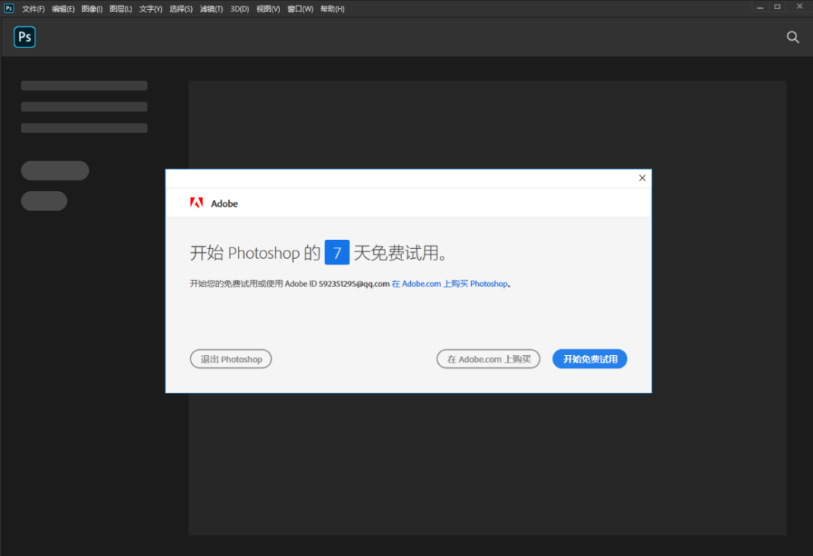Image resolution: width=813 pixels, height=556 pixels.
Task: Open the search magnifier icon
Action: (x=792, y=37)
